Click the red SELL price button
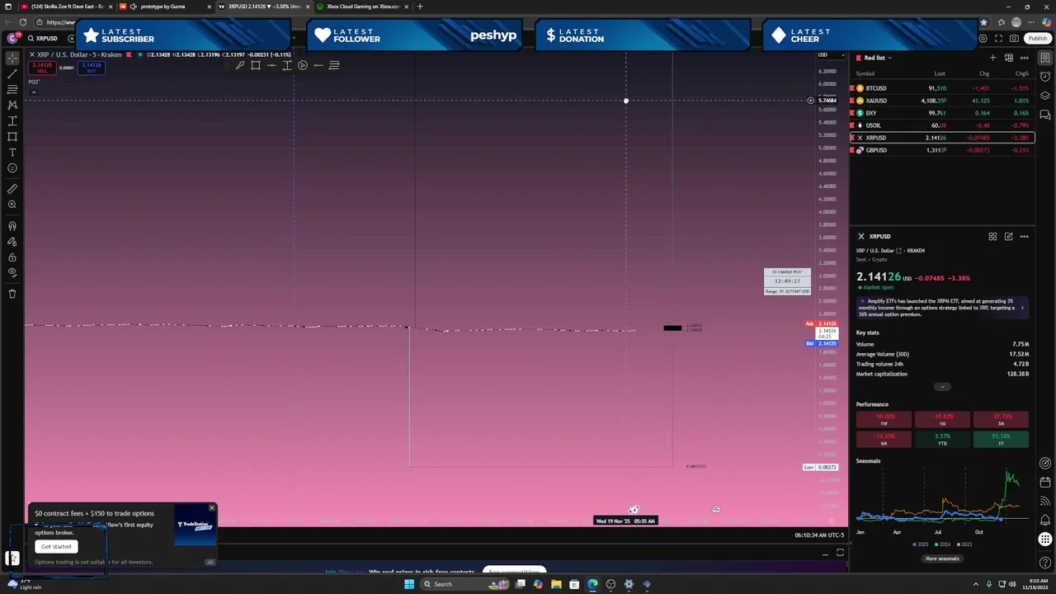This screenshot has height=594, width=1056. 42,68
